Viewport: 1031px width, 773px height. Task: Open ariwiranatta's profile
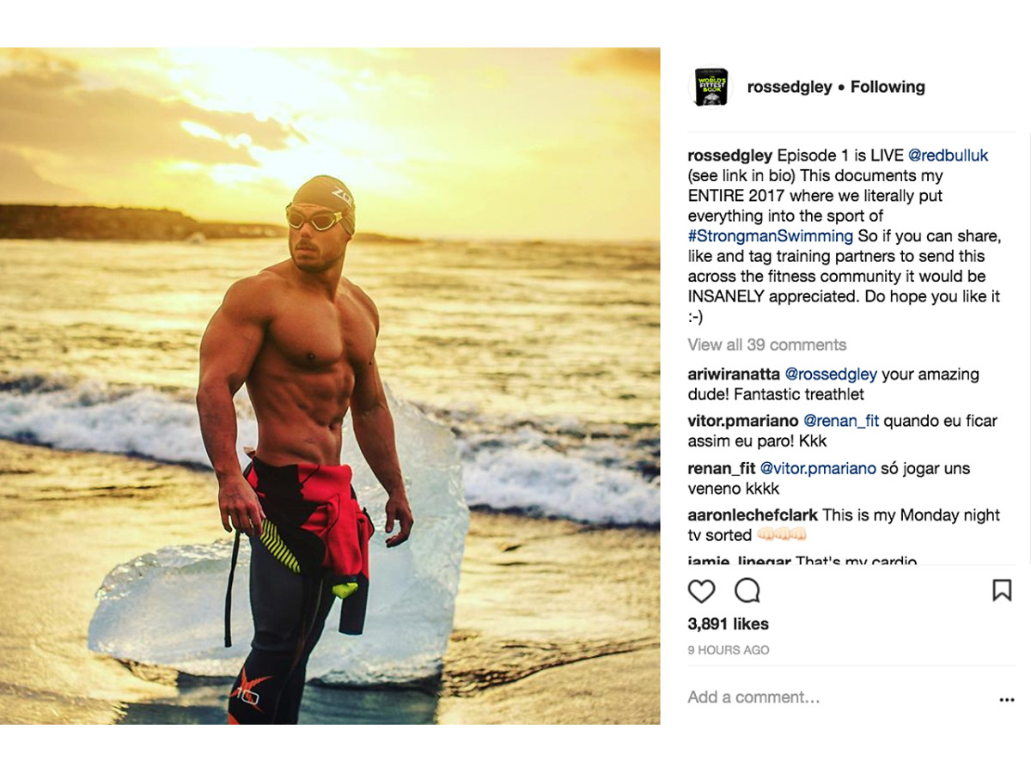pyautogui.click(x=735, y=374)
